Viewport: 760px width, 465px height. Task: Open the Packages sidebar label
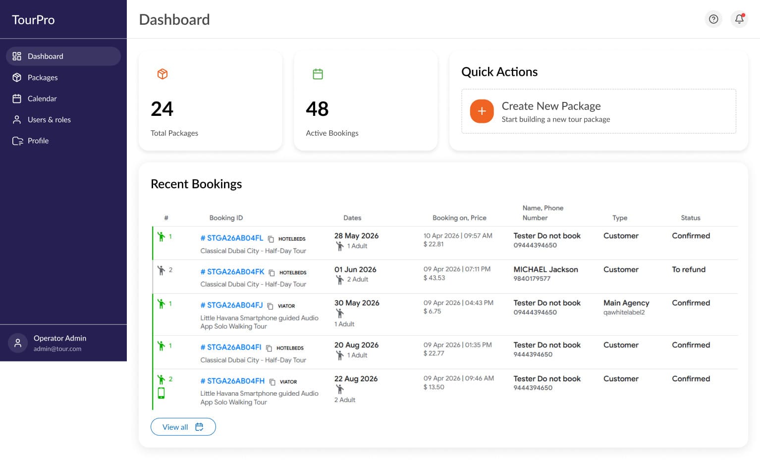43,78
